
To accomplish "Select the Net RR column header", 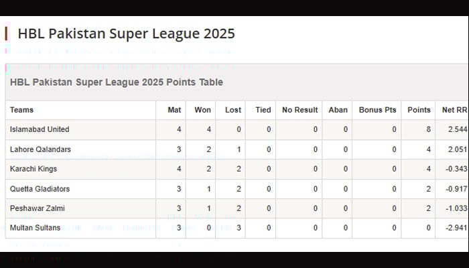I will tap(454, 110).
